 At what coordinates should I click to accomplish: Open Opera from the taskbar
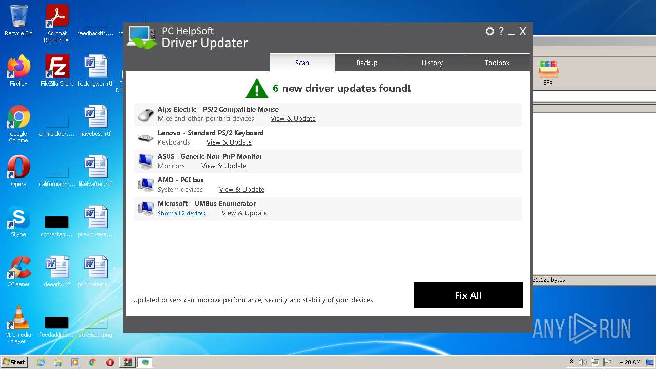110,362
